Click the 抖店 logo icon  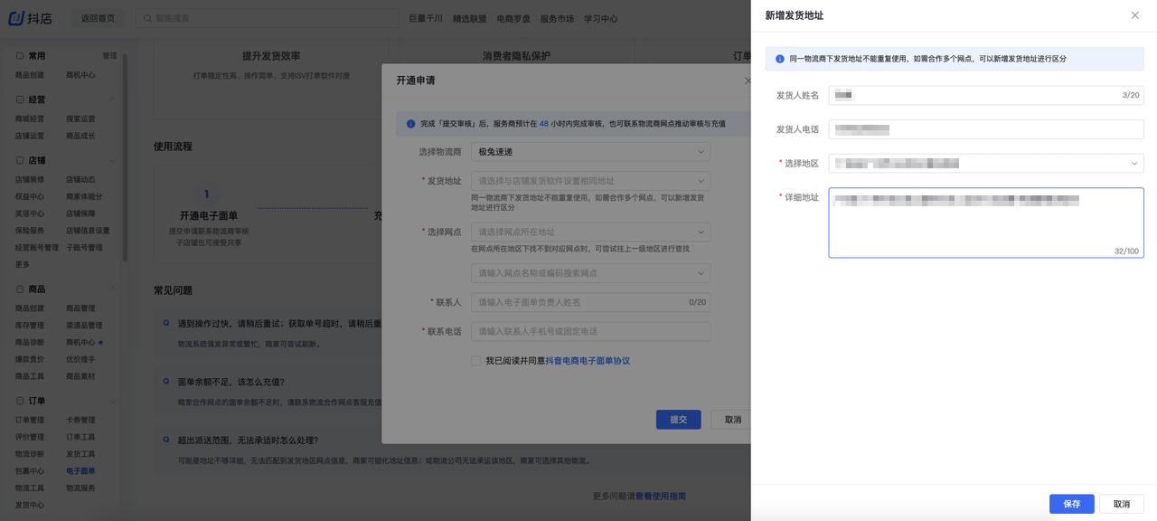coord(16,18)
